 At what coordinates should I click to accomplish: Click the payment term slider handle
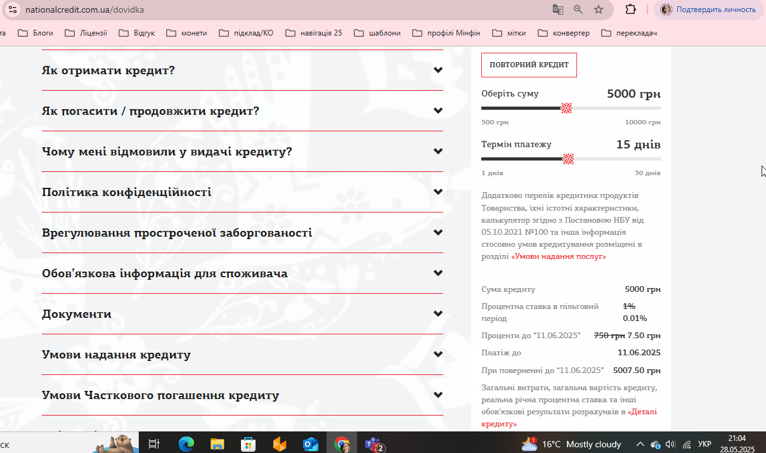(569, 159)
